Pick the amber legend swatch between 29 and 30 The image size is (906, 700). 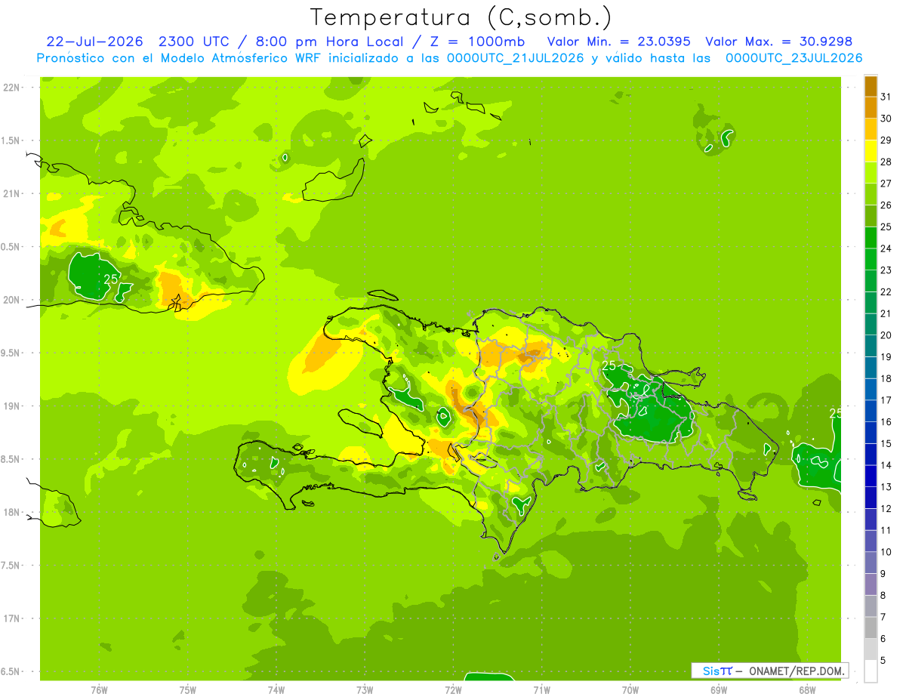click(871, 129)
